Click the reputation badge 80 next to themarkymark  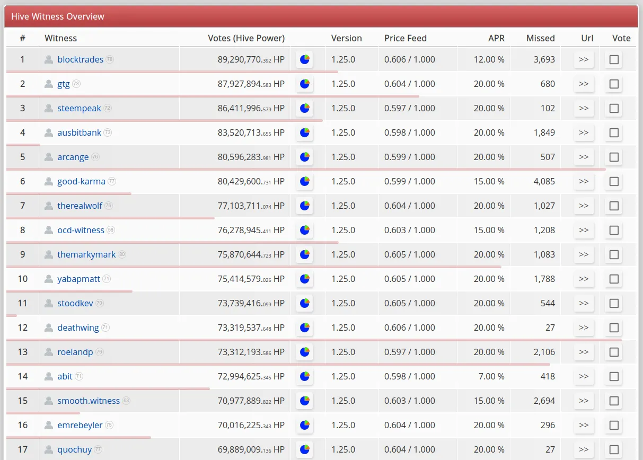(122, 254)
